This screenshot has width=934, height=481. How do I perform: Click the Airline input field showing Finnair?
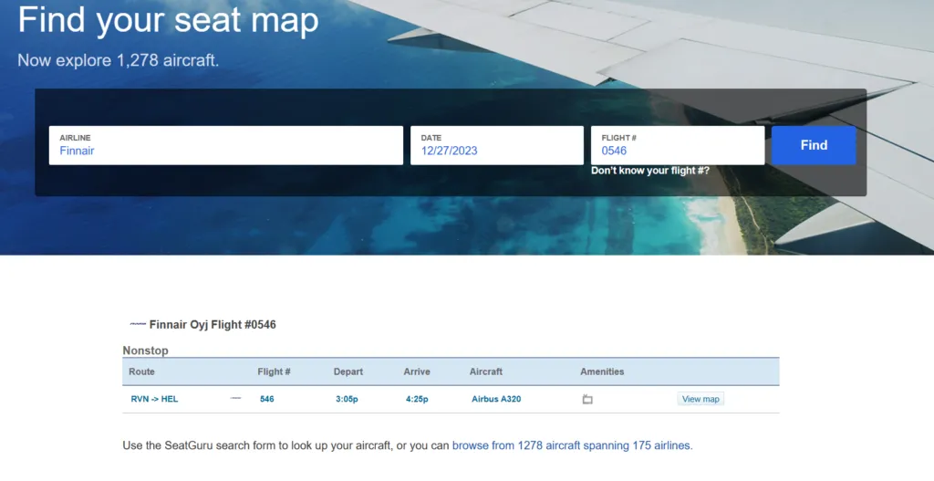pyautogui.click(x=226, y=145)
